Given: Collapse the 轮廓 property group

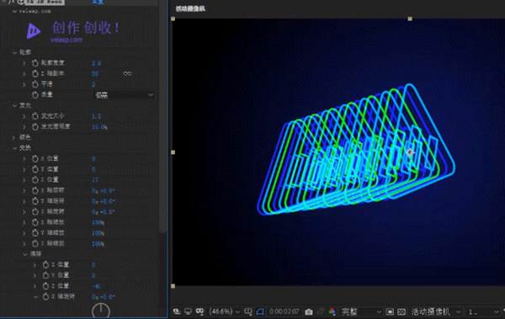Looking at the screenshot, I should click(14, 52).
